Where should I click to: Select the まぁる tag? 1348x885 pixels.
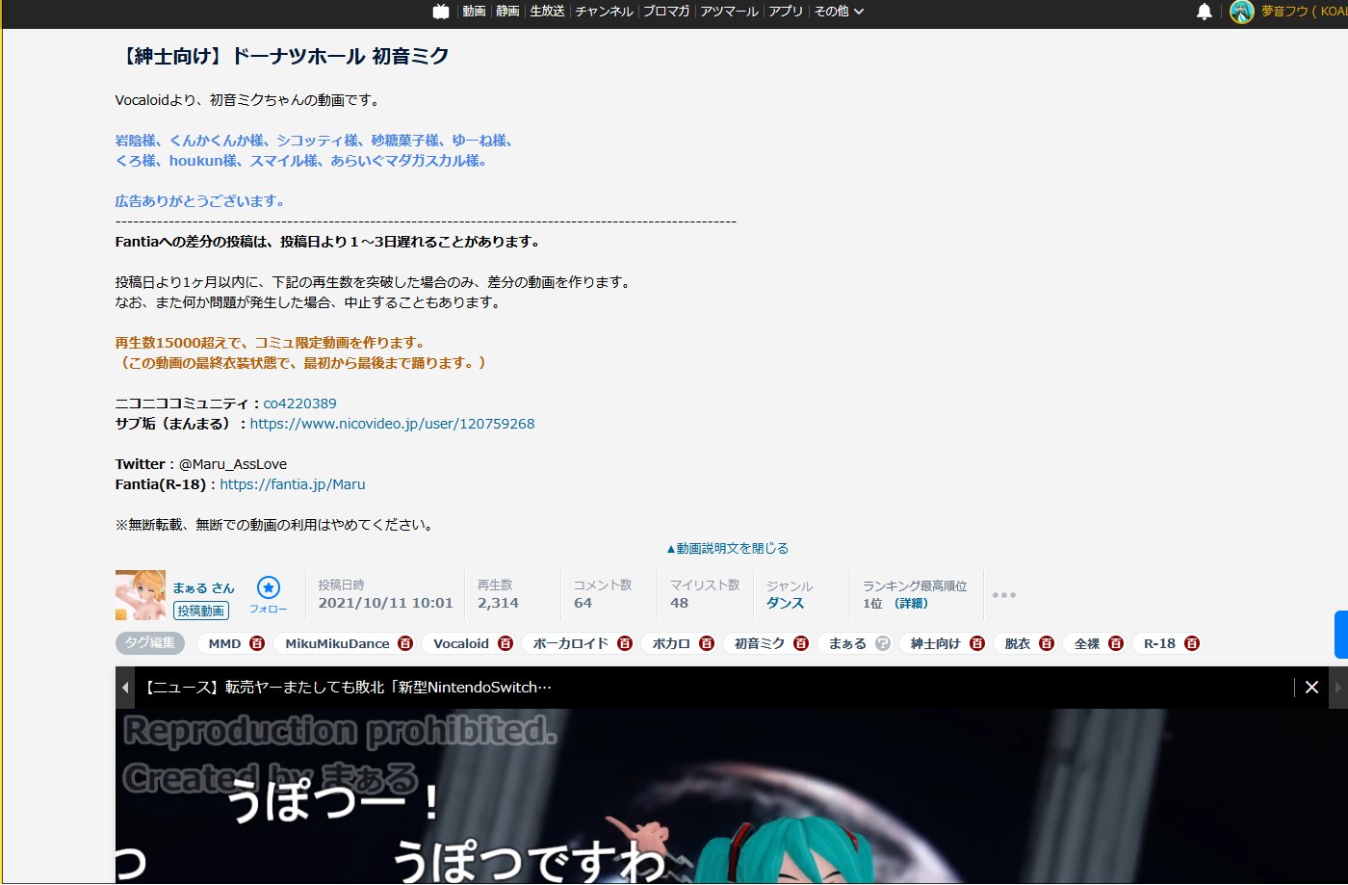847,643
